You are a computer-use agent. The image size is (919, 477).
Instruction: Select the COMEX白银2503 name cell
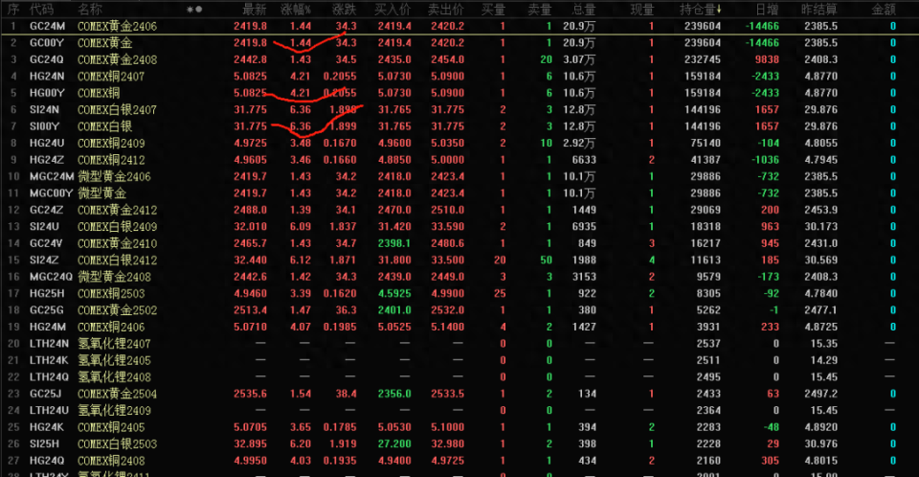pos(117,444)
